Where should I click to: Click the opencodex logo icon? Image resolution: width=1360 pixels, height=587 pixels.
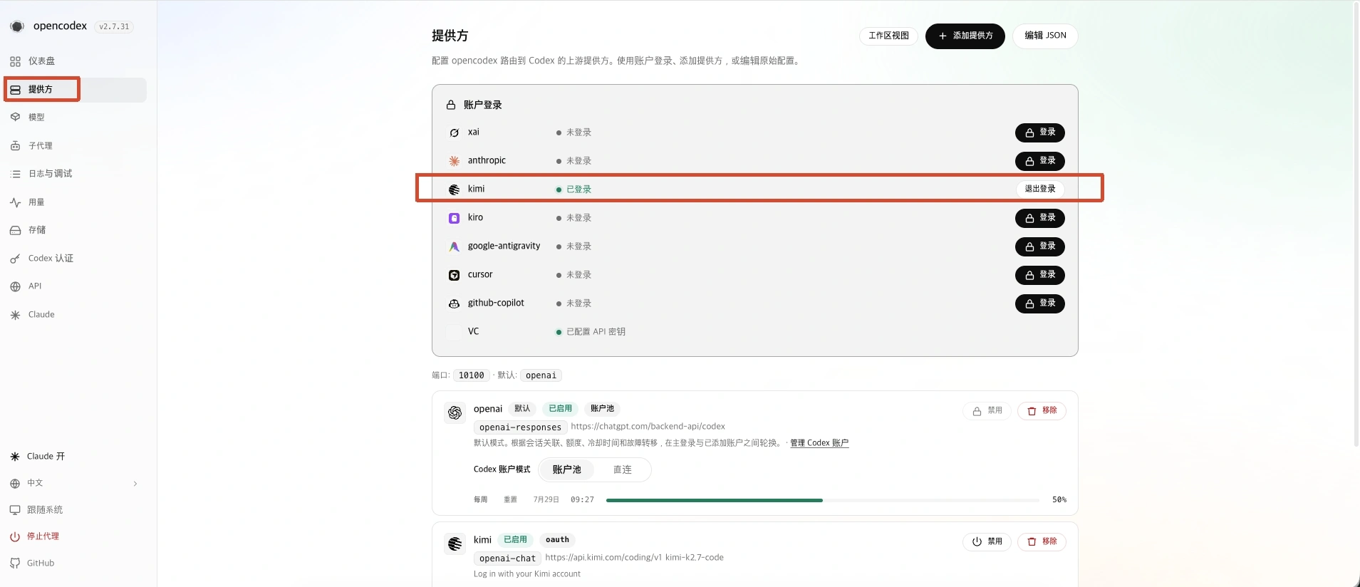point(17,26)
